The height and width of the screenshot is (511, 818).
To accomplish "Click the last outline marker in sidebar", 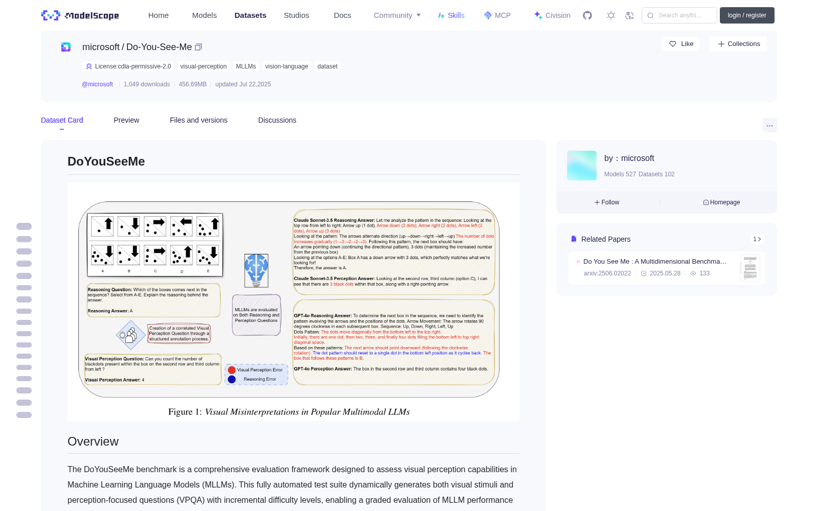I will 24,415.
